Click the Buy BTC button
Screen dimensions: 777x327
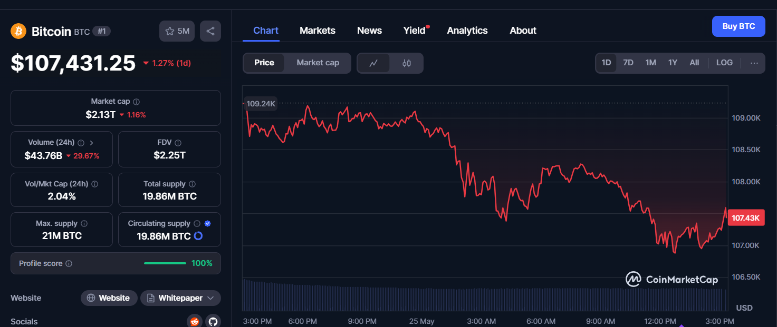(x=738, y=26)
